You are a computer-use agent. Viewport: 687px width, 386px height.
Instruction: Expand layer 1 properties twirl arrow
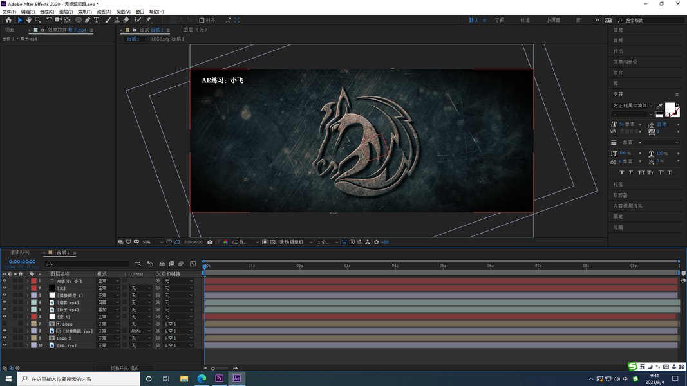point(28,281)
